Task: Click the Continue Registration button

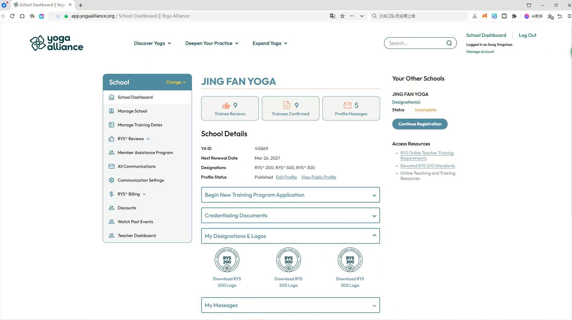Action: (420, 124)
